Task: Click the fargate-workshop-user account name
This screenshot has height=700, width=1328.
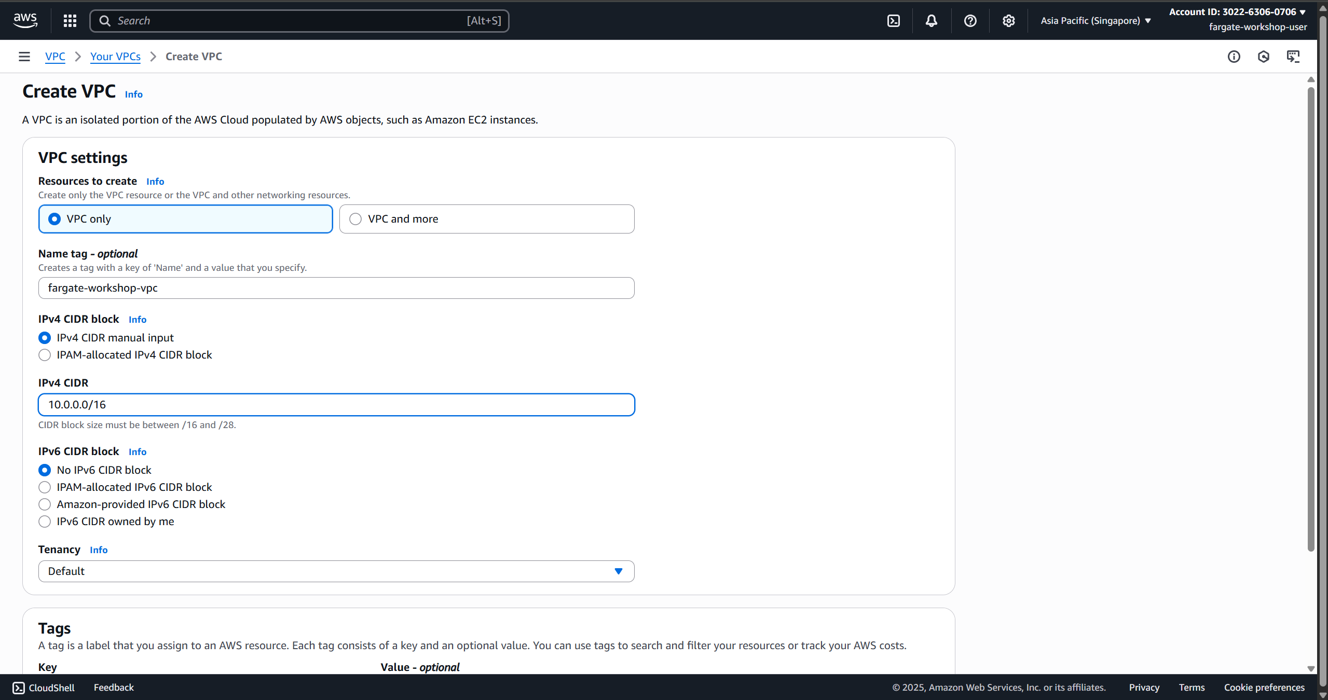Action: pos(1258,27)
